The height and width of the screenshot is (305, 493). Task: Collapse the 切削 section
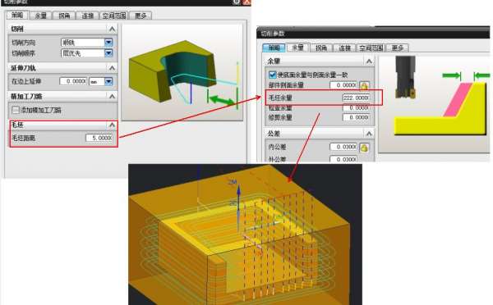click(112, 30)
